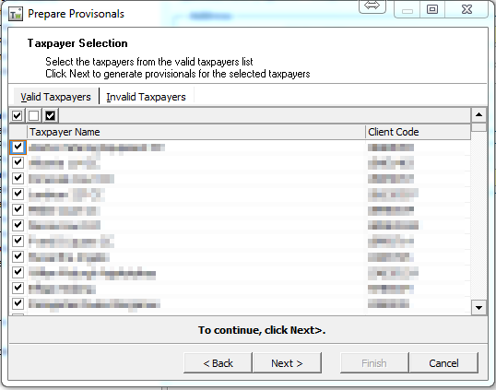
Task: Click the TW application icon in title bar
Action: (16, 14)
